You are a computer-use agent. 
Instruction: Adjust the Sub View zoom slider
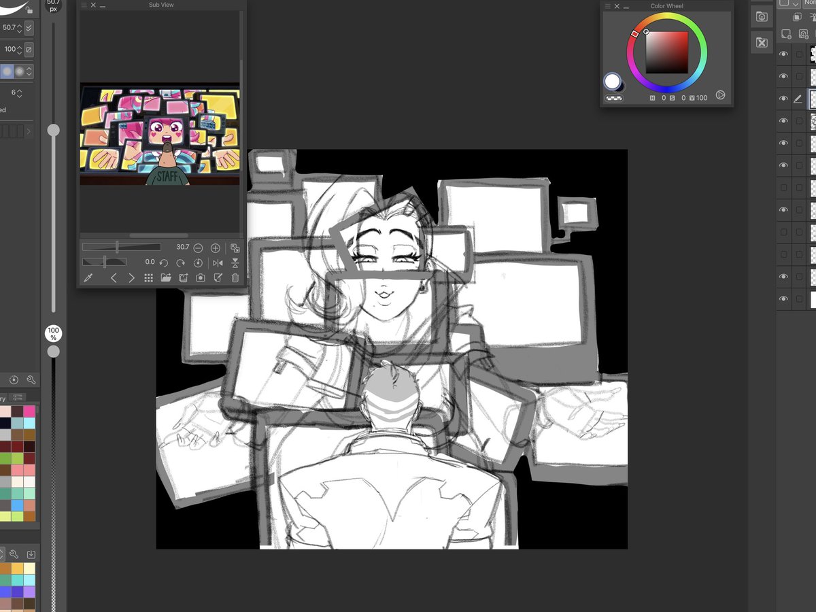[122, 248]
